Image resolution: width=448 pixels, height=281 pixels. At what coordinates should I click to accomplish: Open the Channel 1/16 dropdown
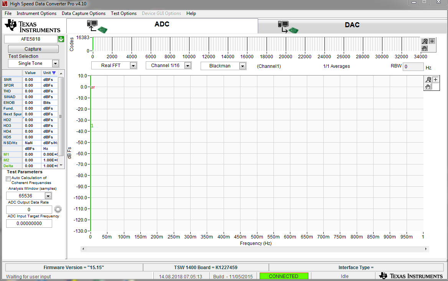point(188,66)
